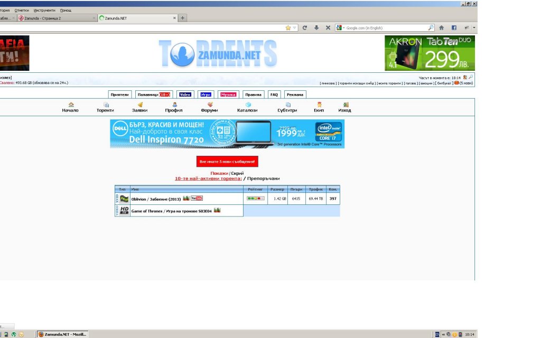Click user search magnifier near clock text
This screenshot has height=338, width=541.
[471, 77]
